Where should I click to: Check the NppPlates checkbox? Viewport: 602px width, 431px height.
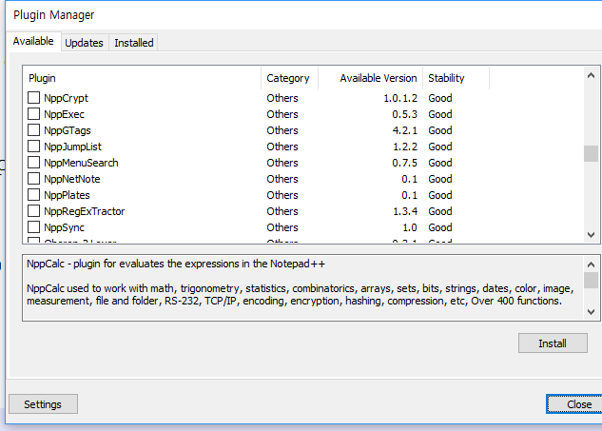[x=34, y=194]
